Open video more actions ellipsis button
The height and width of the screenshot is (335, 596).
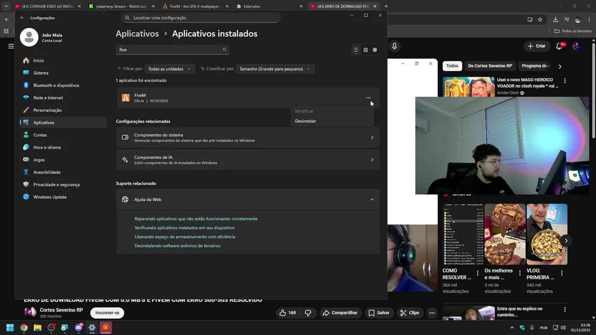pyautogui.click(x=432, y=313)
